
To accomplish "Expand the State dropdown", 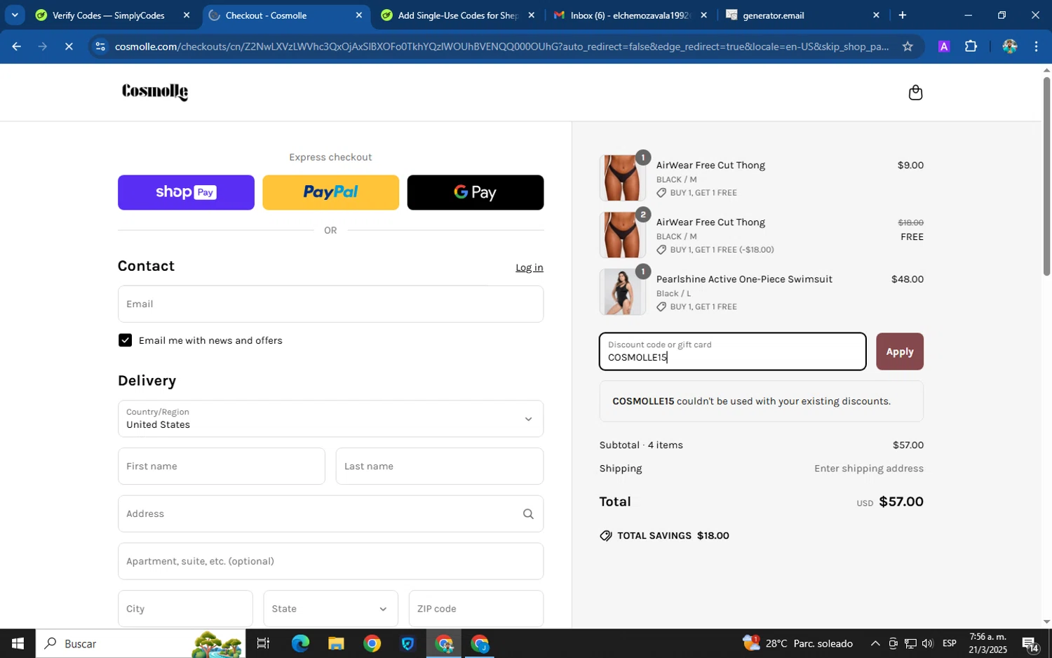I will (330, 609).
